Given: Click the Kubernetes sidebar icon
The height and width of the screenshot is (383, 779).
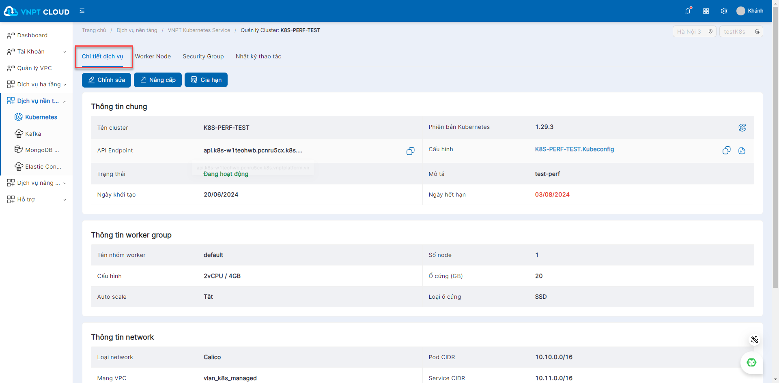Looking at the screenshot, I should tap(19, 117).
